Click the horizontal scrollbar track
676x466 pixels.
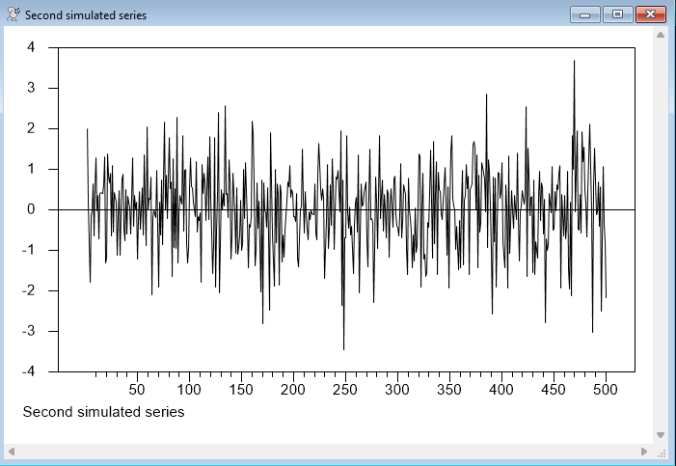pos(328,452)
